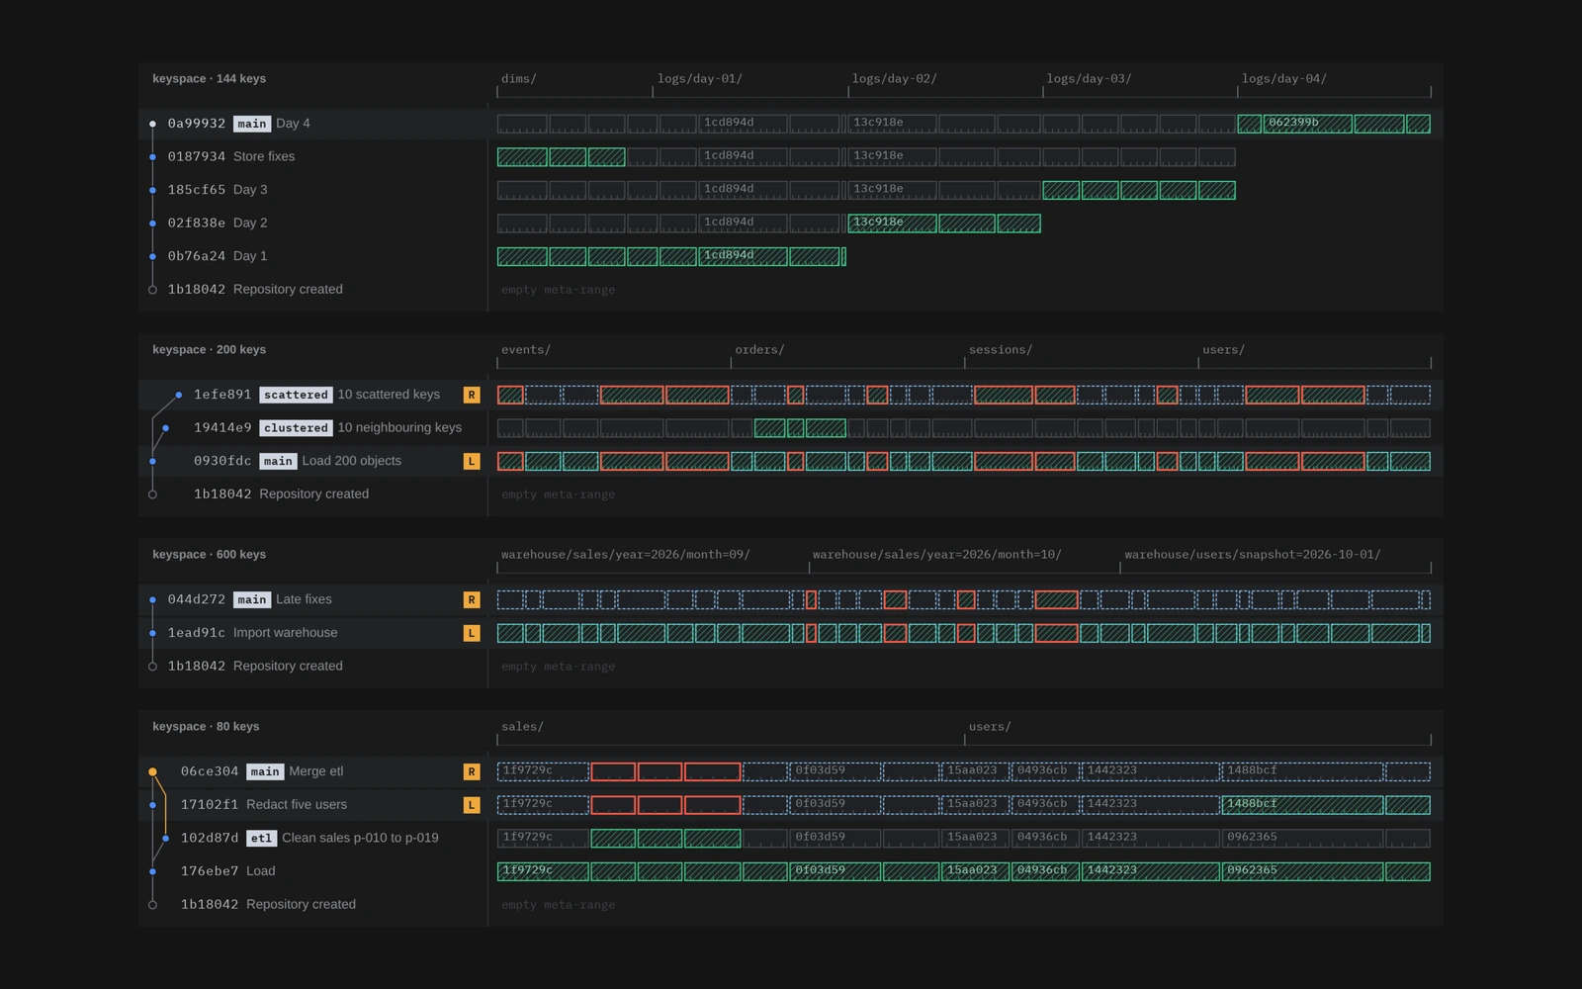Click the keyspace · 200 keys heading

coord(209,350)
